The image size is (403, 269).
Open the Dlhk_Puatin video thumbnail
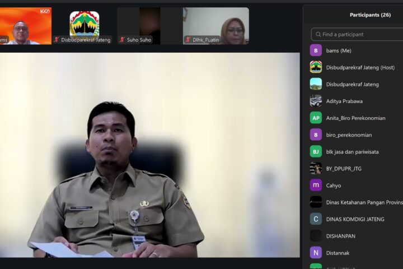point(216,26)
